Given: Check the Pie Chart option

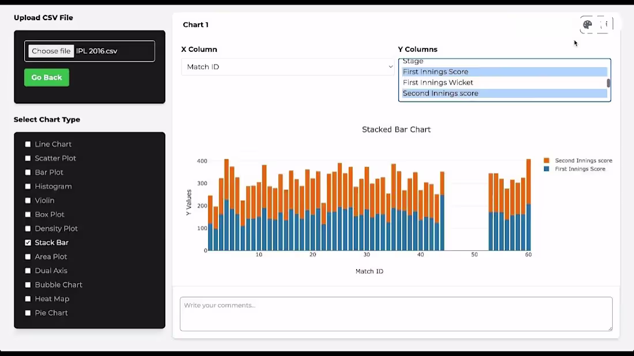Looking at the screenshot, I should pos(28,312).
